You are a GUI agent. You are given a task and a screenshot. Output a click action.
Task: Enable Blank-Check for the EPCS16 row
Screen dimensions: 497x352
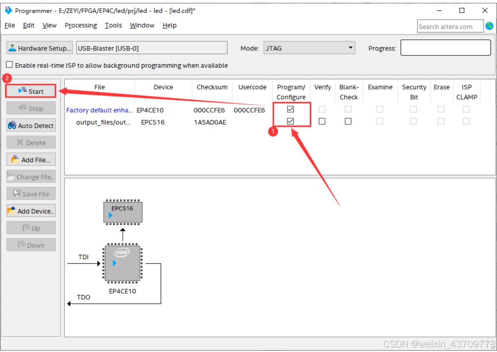pos(348,121)
